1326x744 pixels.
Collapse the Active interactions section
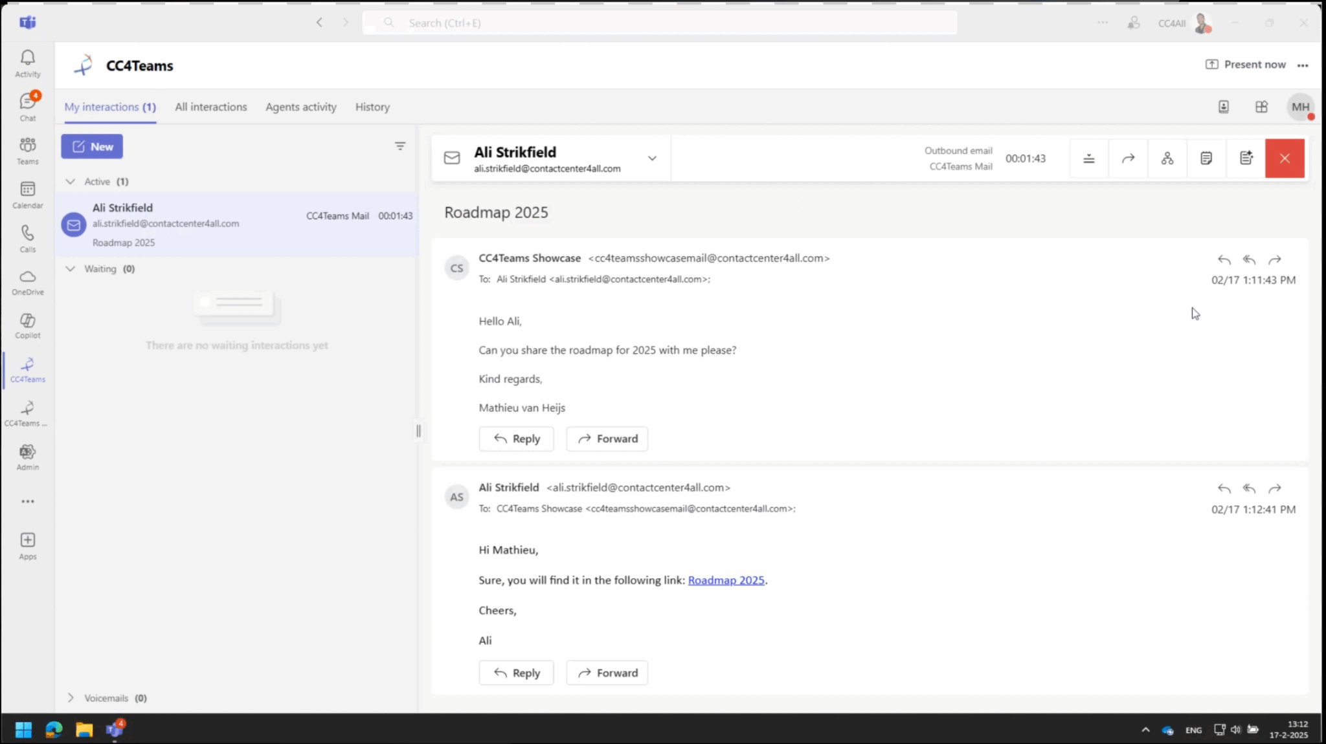click(x=71, y=182)
